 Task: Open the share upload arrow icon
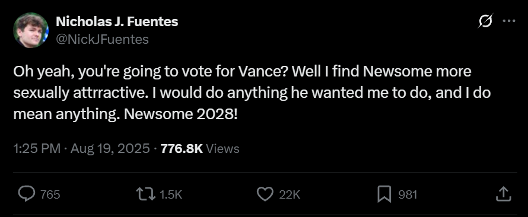click(x=504, y=194)
